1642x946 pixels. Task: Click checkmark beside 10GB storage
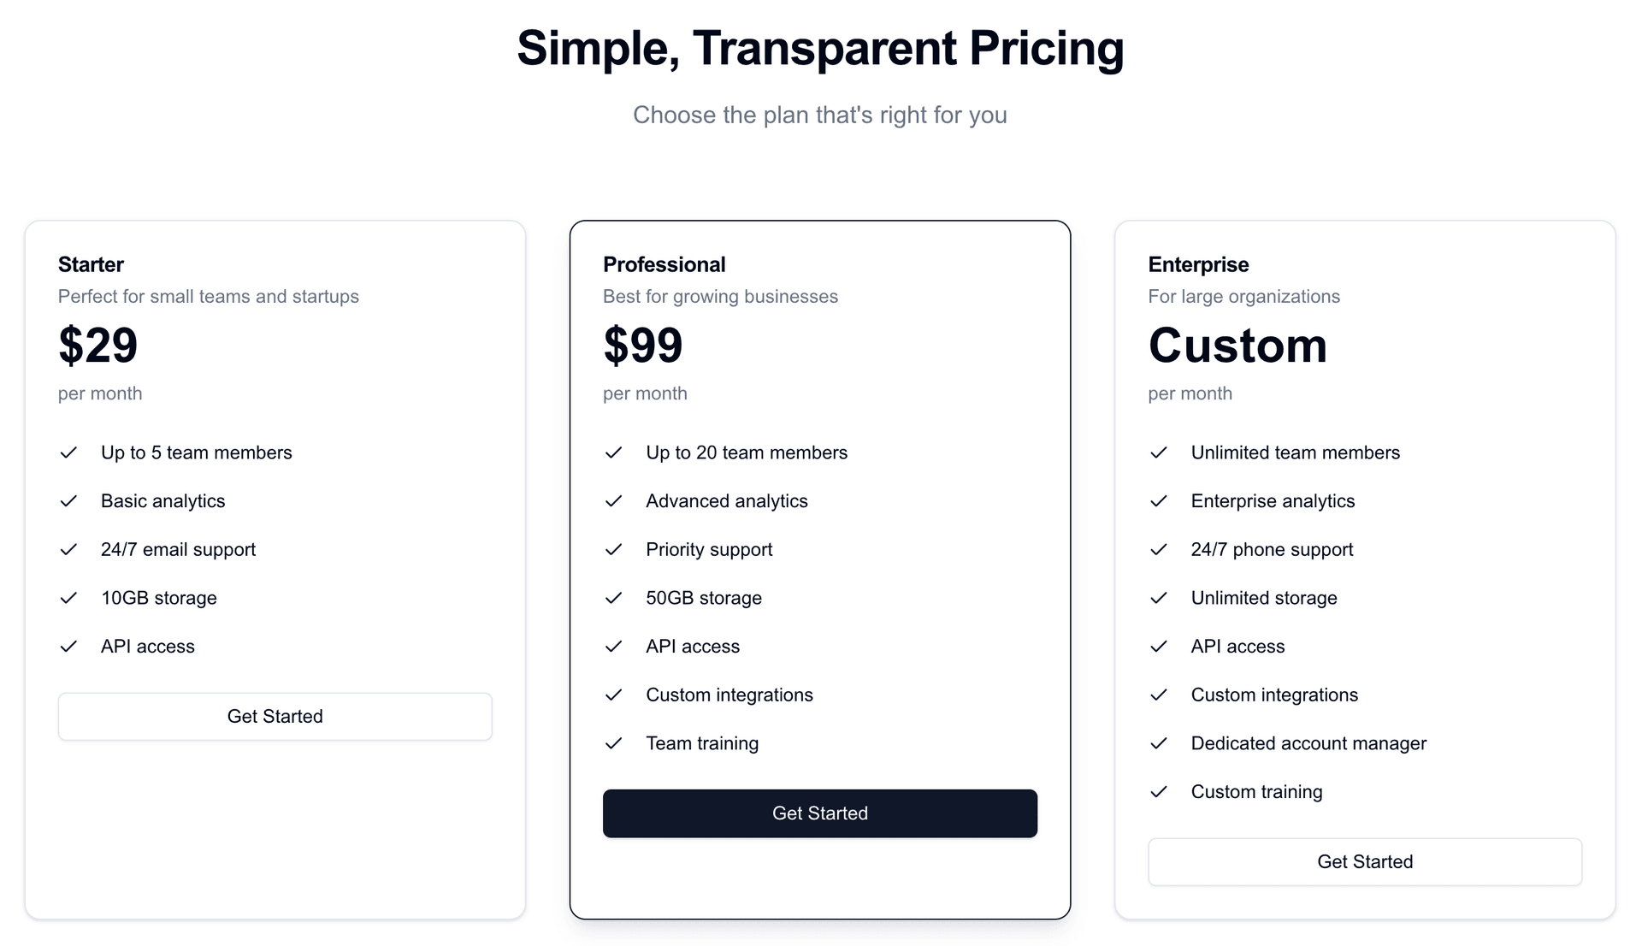click(68, 598)
